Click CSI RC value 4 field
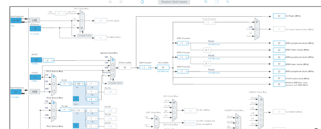Screen dimensions: 321x129 click(35, 77)
